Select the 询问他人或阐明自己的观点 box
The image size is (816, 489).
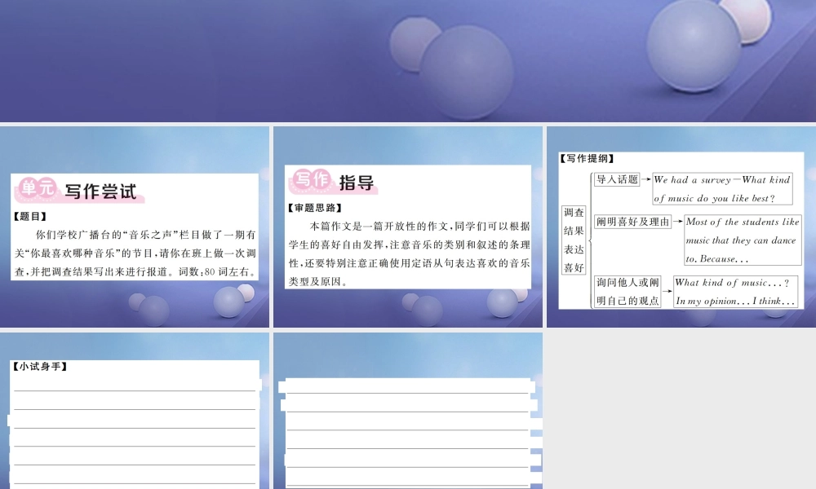(628, 292)
